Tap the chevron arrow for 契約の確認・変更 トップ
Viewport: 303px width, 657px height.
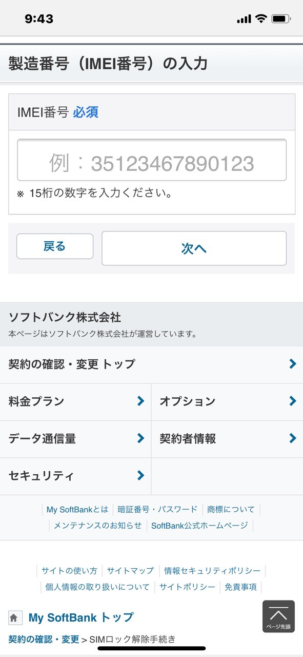click(293, 364)
